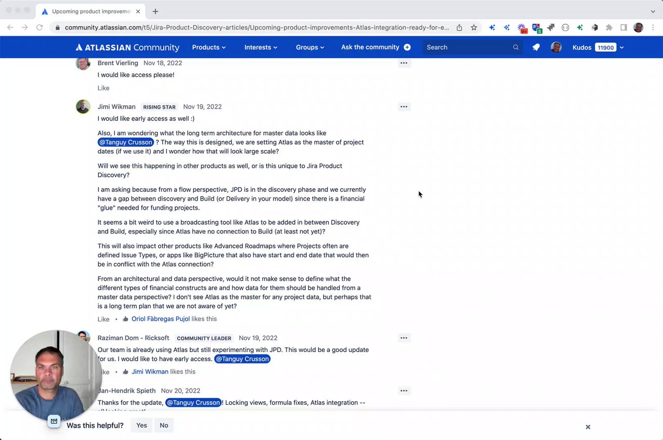Open Jan-Hendrik Spieth's profile link

click(127, 390)
